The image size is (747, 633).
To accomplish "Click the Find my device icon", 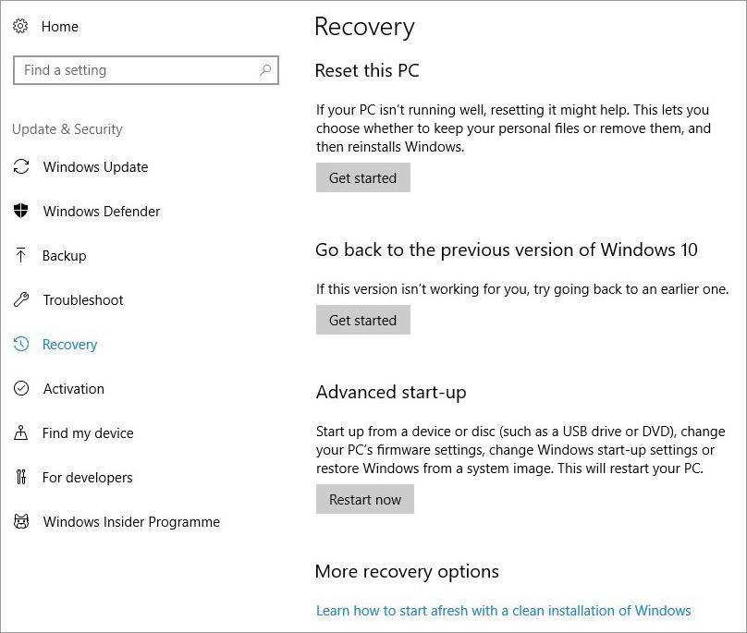I will coord(21,433).
